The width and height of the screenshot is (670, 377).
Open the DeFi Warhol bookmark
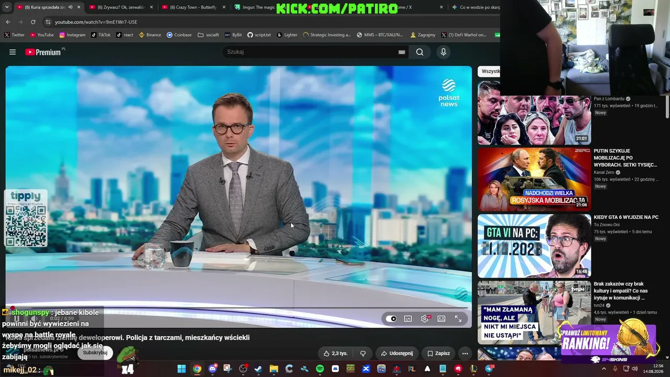[x=463, y=35]
